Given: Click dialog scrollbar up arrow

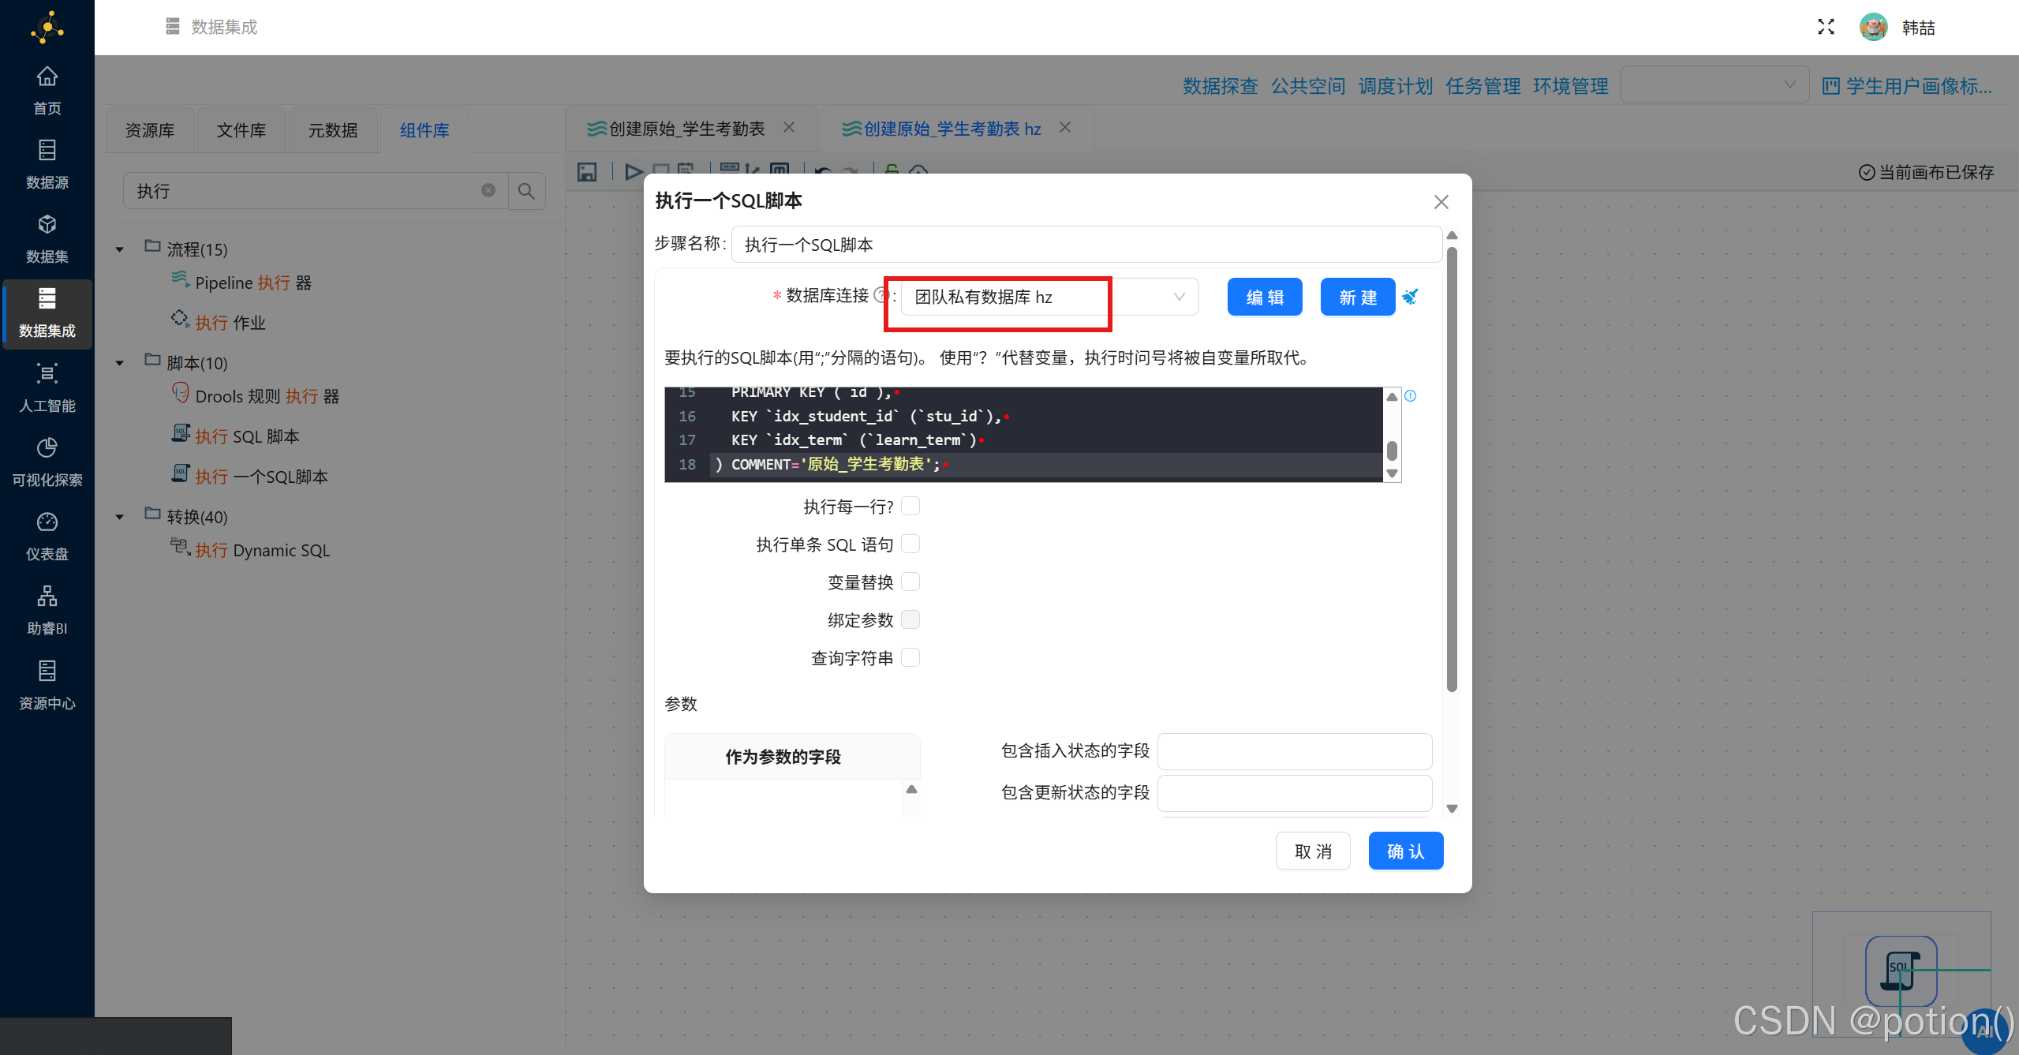Looking at the screenshot, I should (1452, 235).
